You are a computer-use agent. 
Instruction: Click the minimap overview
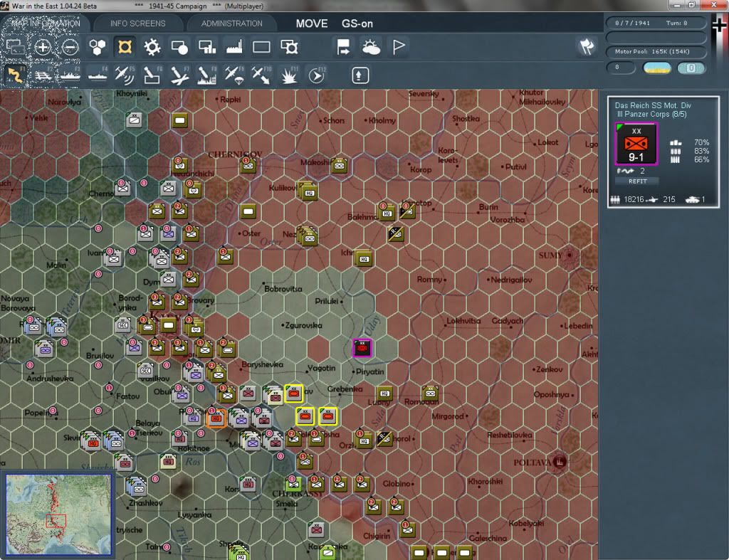click(58, 514)
